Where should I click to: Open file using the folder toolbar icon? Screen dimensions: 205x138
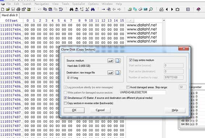click(8, 9)
